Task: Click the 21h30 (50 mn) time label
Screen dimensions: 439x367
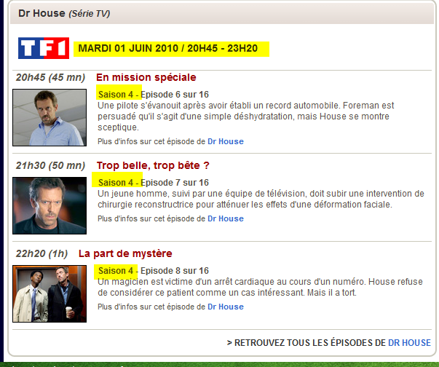Action: pyautogui.click(x=50, y=165)
